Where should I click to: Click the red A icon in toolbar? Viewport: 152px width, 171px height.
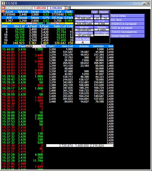tap(66, 8)
